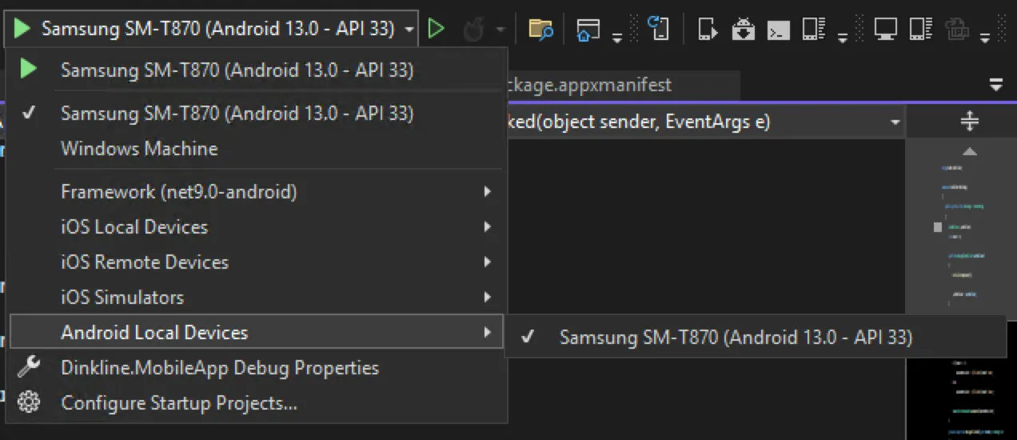This screenshot has width=1017, height=440.
Task: Click the editor split window icon
Action: [x=969, y=122]
